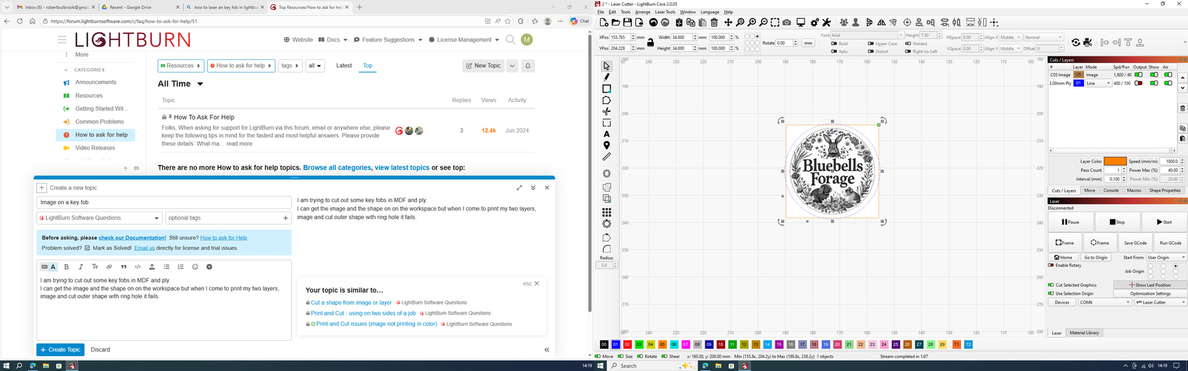Viewport: 1188px width, 371px height.
Task: Toggle Output for C05 Image layer
Action: 1138,75
